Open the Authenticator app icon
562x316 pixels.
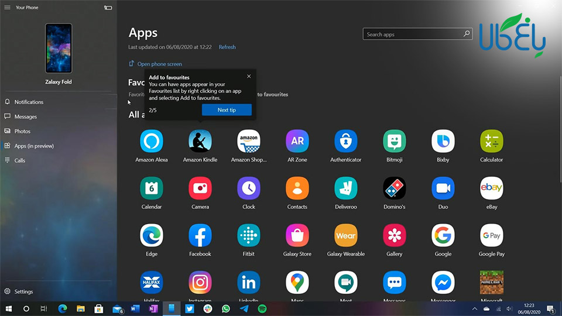346,141
